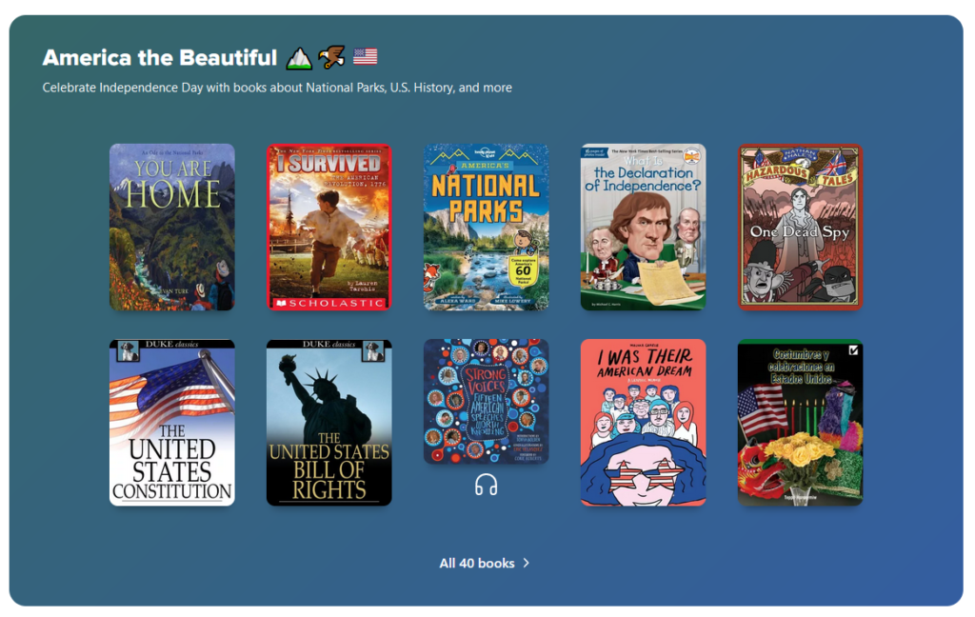Viewport: 975px width, 617px height.
Task: Select 'America's National Parks' book cover
Action: pos(487,227)
